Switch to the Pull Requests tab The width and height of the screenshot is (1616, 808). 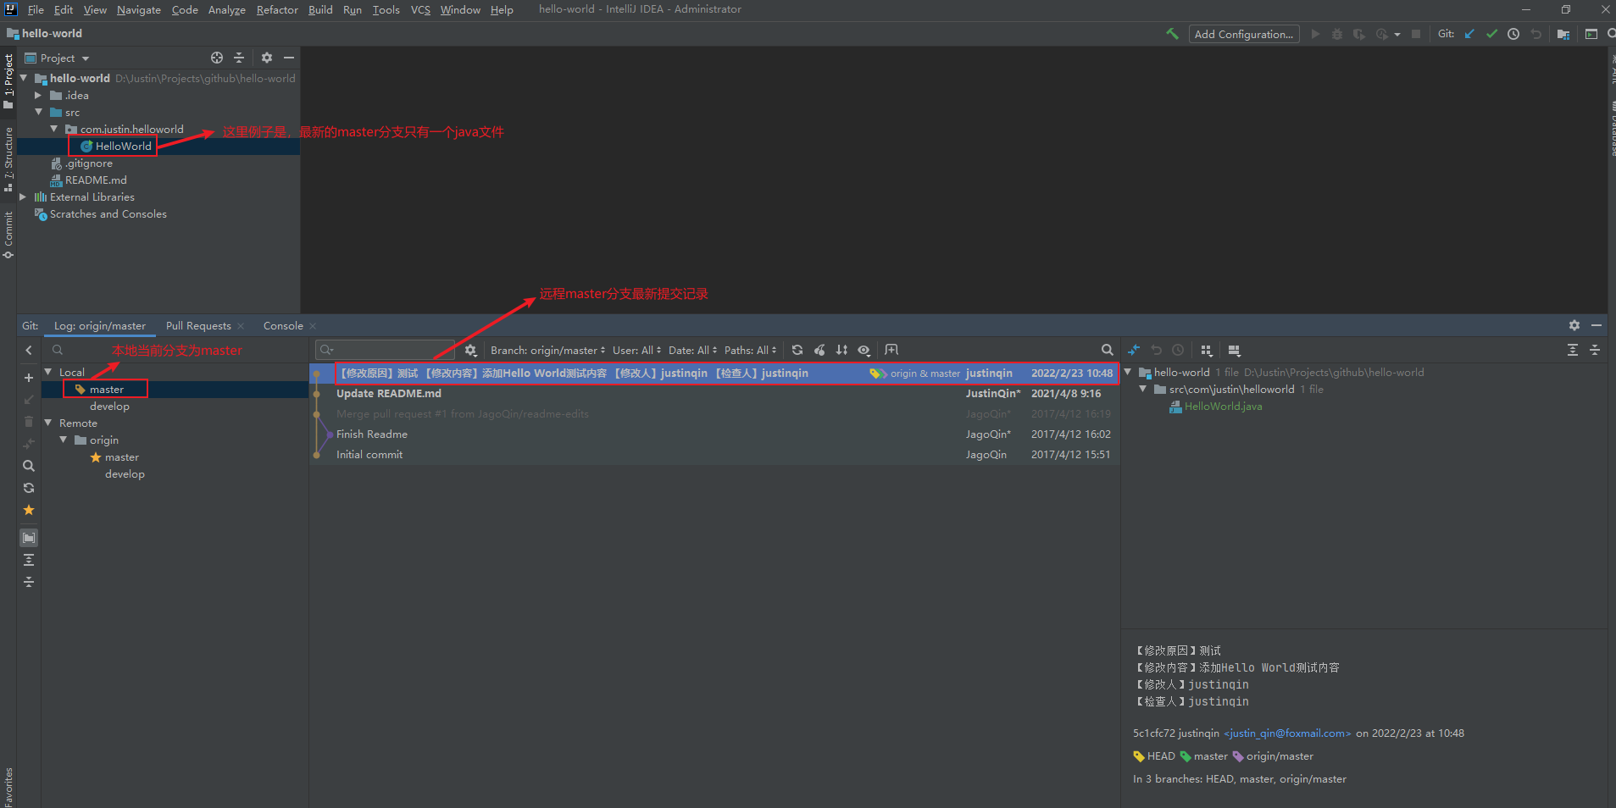[x=198, y=325]
